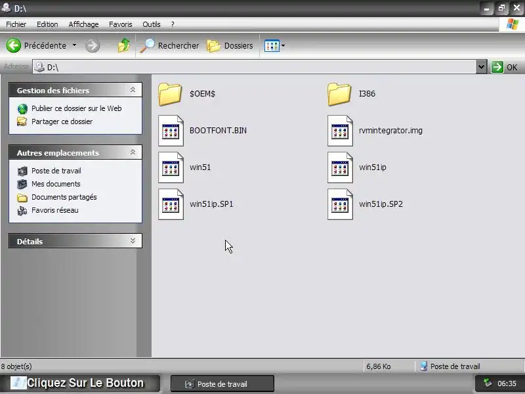Open the ? help menu
525x394 pixels.
coord(173,24)
